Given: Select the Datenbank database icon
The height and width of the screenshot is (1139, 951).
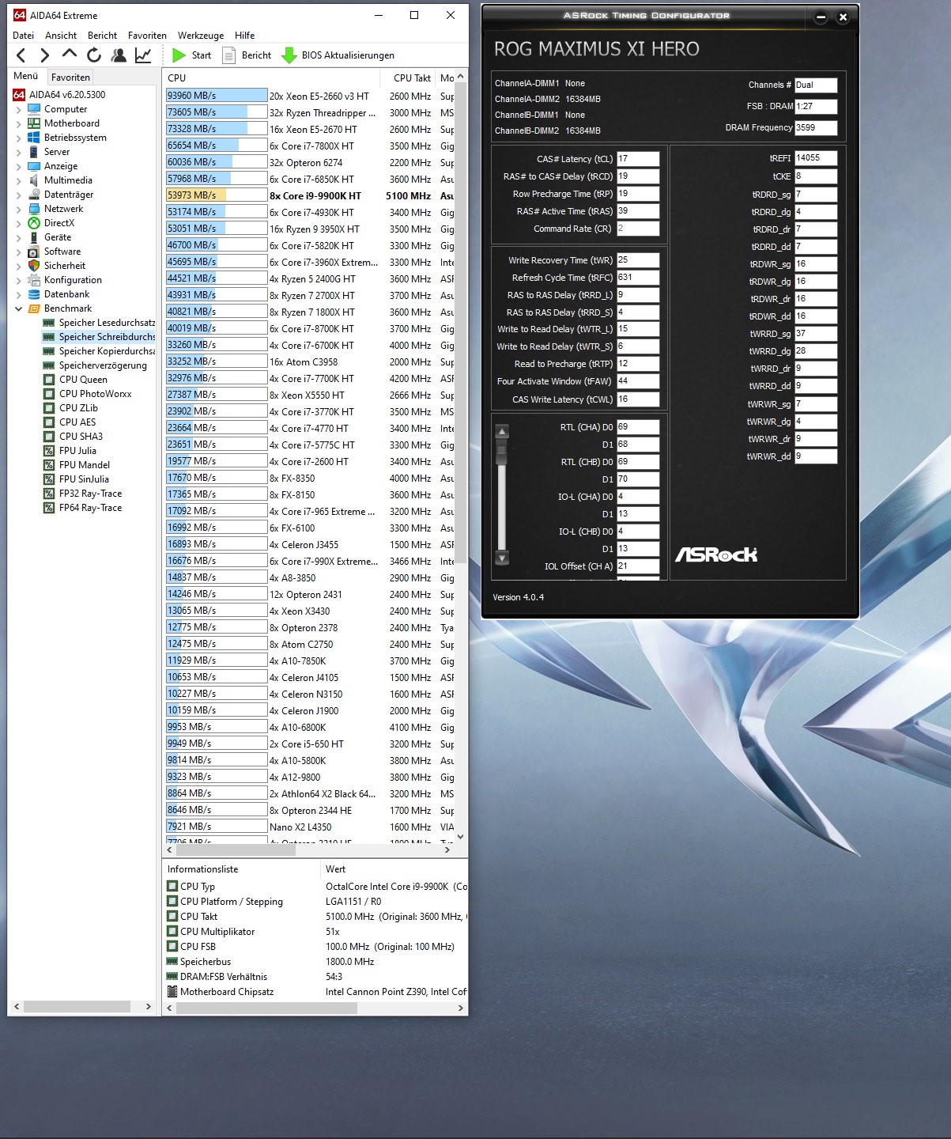Looking at the screenshot, I should [34, 294].
